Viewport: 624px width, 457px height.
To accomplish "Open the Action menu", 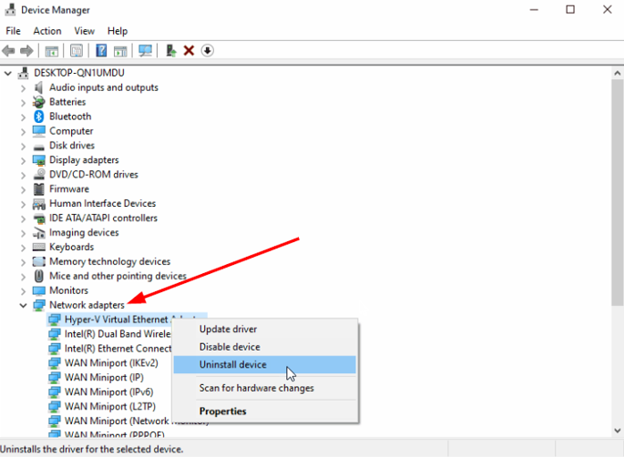I will [47, 31].
